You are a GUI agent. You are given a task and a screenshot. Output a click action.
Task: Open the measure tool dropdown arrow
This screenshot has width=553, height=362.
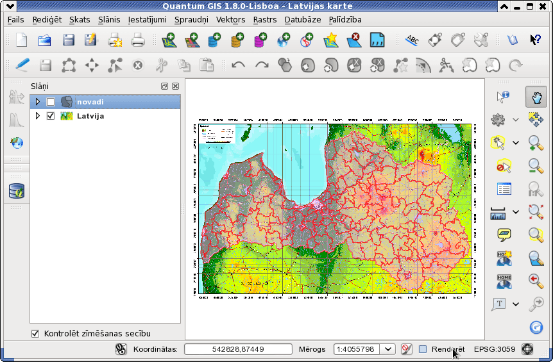click(516, 212)
